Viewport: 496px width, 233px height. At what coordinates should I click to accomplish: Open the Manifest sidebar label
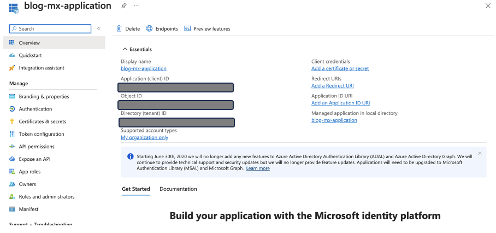click(29, 209)
